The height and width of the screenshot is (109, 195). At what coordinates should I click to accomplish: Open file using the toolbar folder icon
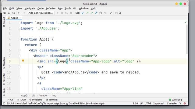point(5,13)
